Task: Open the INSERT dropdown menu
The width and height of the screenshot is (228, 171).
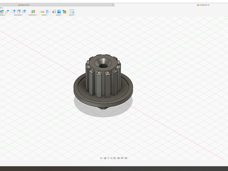Action: coord(59,15)
